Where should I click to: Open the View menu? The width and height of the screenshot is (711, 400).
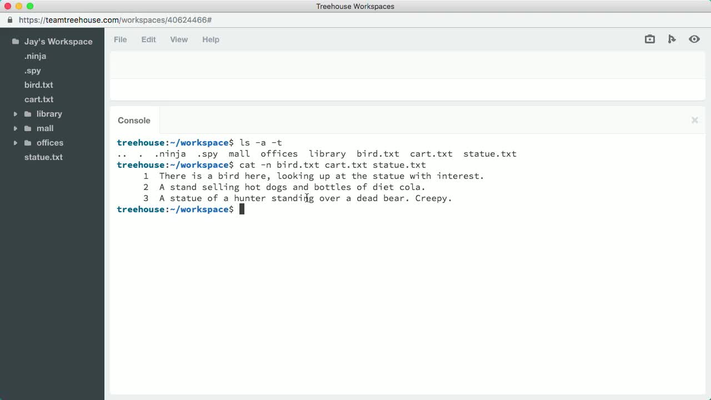tap(179, 39)
